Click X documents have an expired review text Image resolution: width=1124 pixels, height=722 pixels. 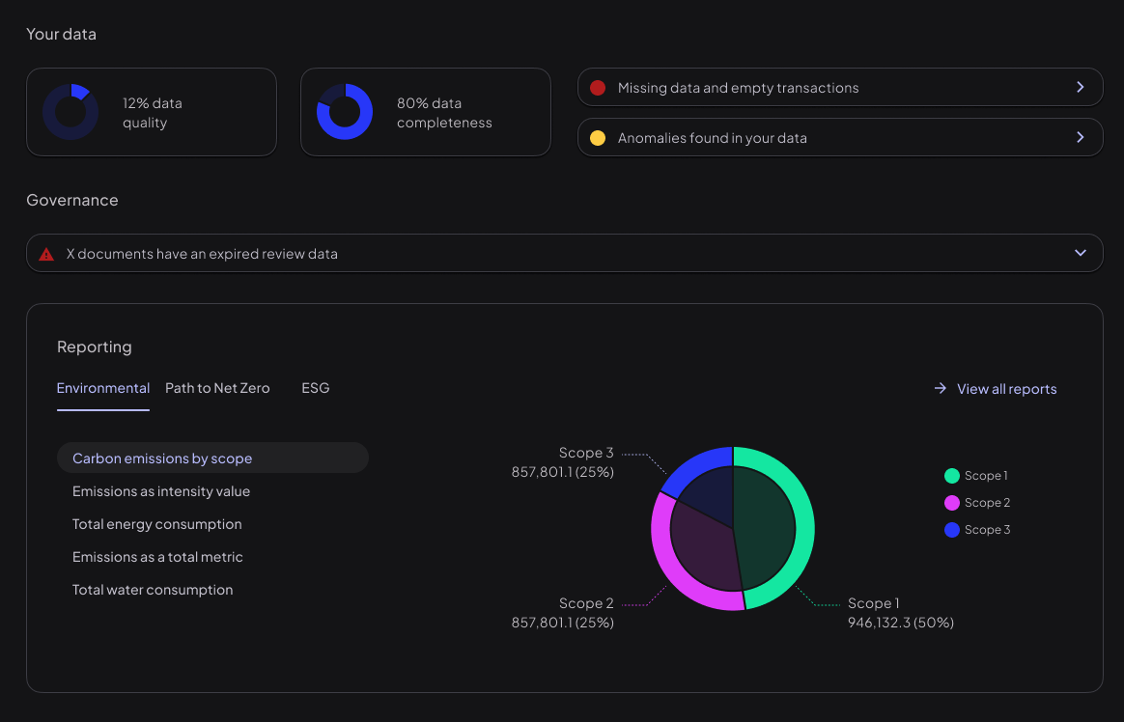(x=202, y=254)
